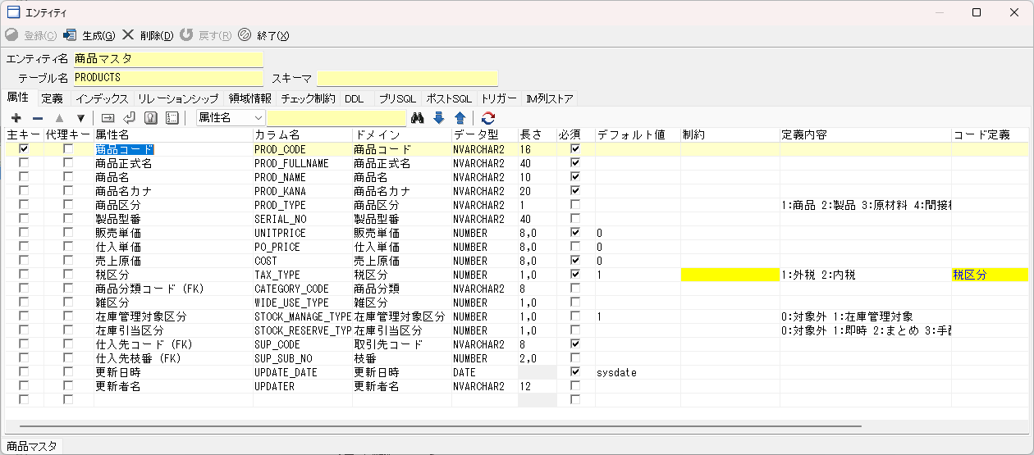Click the numbered list toolbar icon

pos(172,118)
